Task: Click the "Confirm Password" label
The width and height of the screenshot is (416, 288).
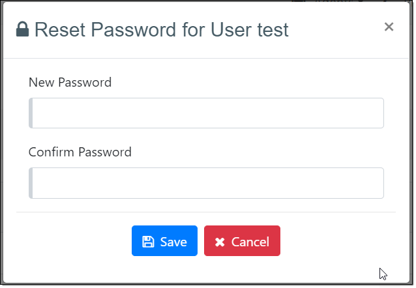Action: [x=80, y=152]
